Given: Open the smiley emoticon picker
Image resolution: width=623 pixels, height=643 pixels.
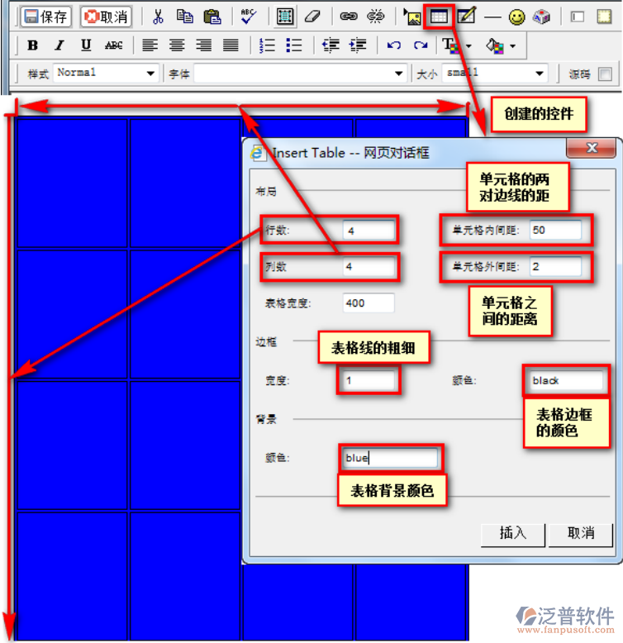Looking at the screenshot, I should [516, 17].
